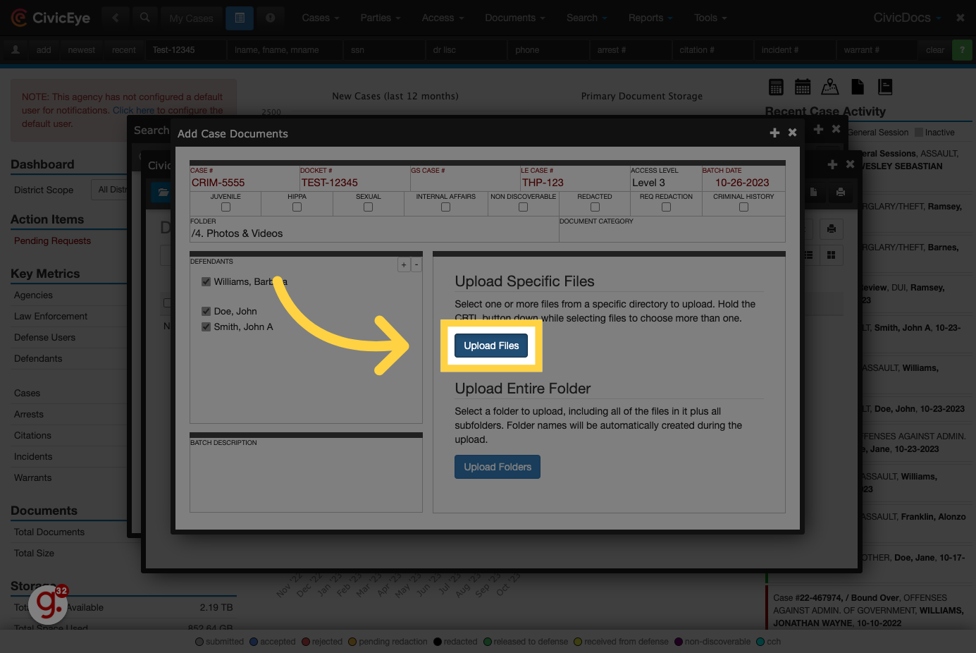Toggle the INTERNAL AFFAIRS checkbox
The width and height of the screenshot is (976, 653).
(x=445, y=207)
